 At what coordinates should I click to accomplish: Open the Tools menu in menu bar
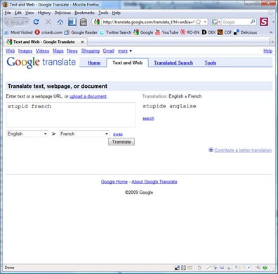pyautogui.click(x=103, y=13)
